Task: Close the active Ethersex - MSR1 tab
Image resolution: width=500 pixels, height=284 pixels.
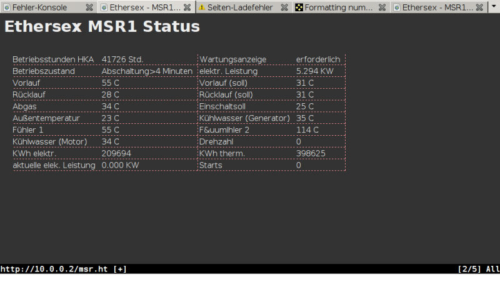Action: (186, 8)
